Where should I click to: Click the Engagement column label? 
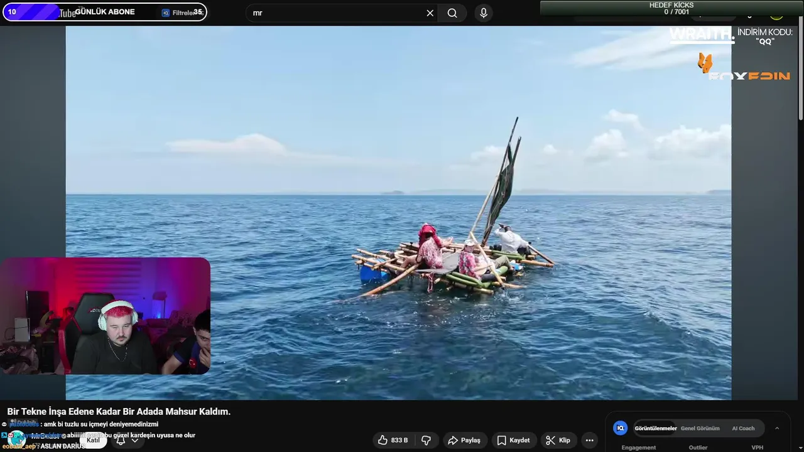tap(638, 448)
